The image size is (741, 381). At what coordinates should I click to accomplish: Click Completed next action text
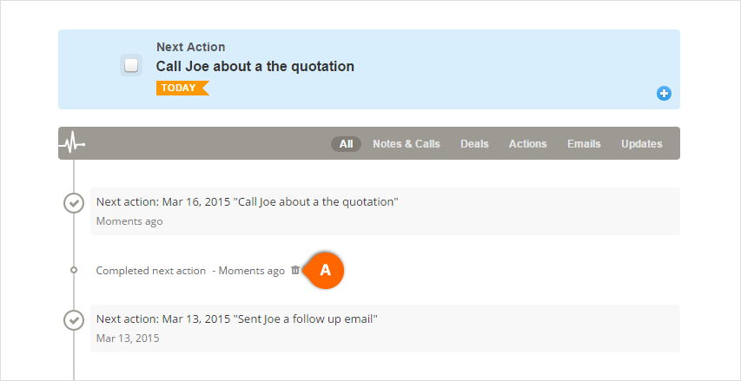point(151,271)
